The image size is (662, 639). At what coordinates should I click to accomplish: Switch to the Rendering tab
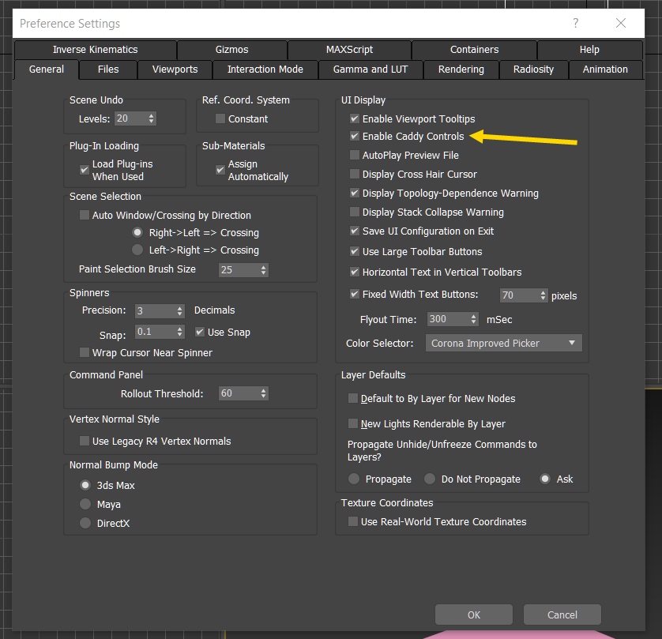(x=461, y=70)
